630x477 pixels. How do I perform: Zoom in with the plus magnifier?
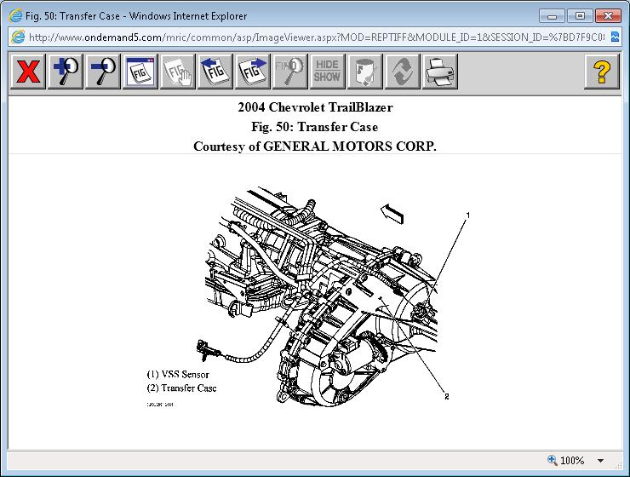point(66,72)
